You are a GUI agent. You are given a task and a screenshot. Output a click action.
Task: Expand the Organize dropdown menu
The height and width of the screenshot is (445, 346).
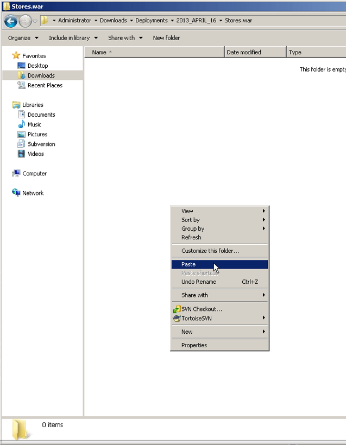coord(23,38)
